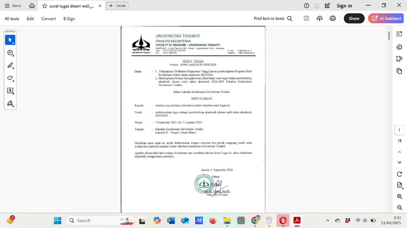407x228 pixels.
Task: Click Sign in
Action: pyautogui.click(x=344, y=6)
